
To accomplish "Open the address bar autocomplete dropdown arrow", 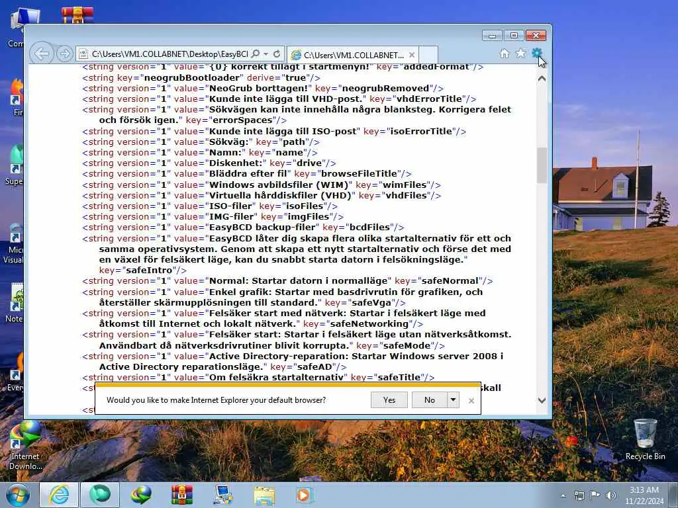I will tap(266, 54).
